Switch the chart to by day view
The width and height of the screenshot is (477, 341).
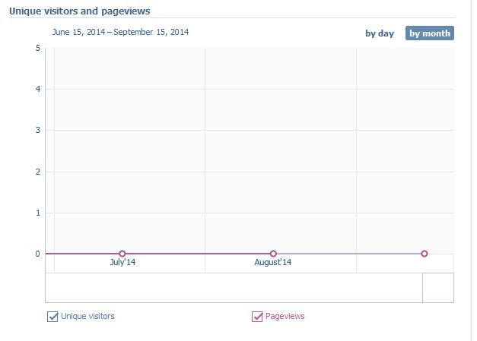point(380,33)
